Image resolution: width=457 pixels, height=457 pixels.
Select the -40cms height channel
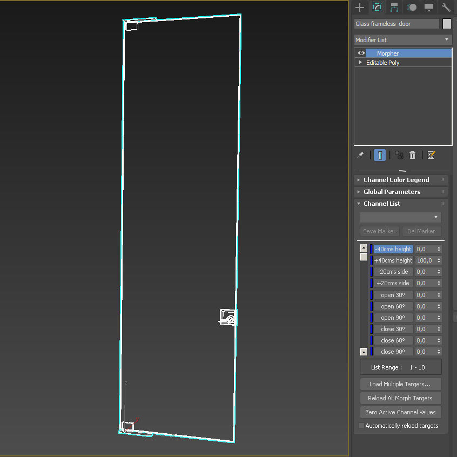click(x=393, y=249)
